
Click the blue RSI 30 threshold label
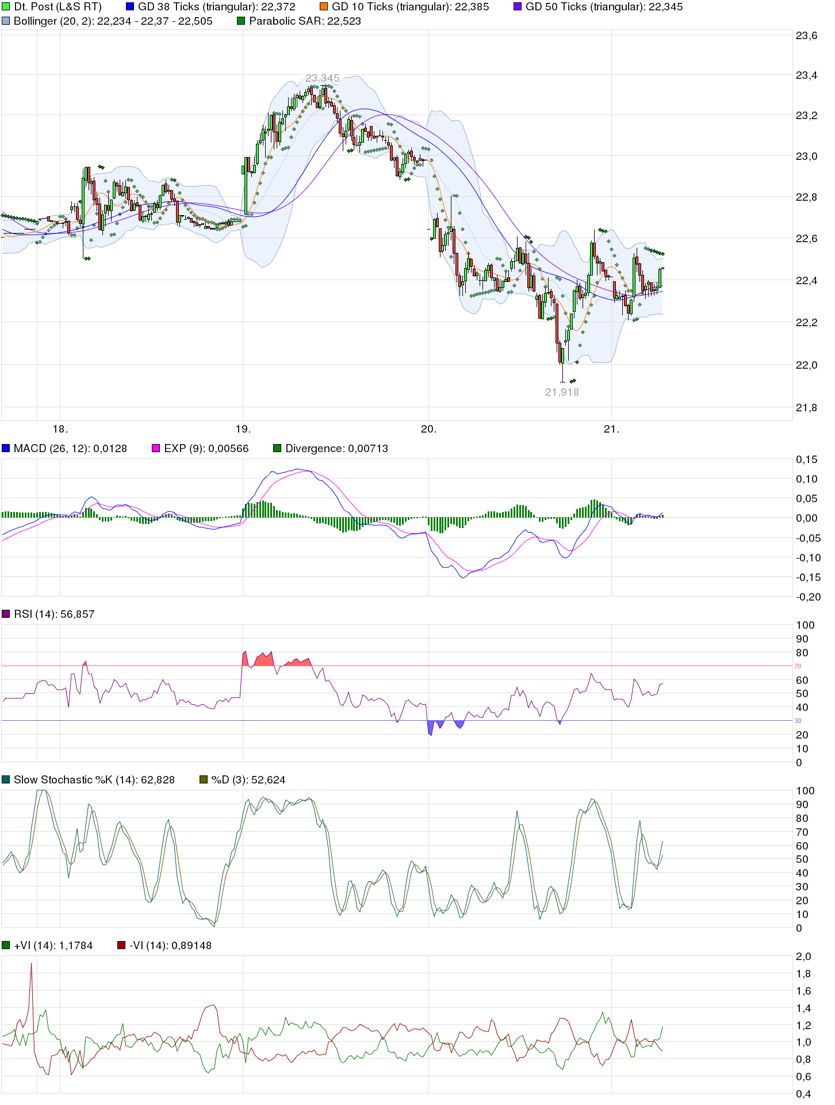point(798,721)
